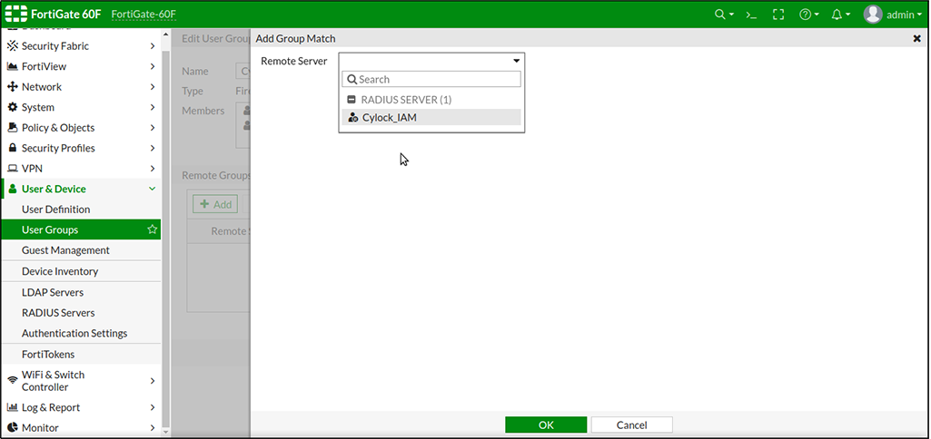Click the admin user avatar icon
The height and width of the screenshot is (439, 931).
(873, 15)
